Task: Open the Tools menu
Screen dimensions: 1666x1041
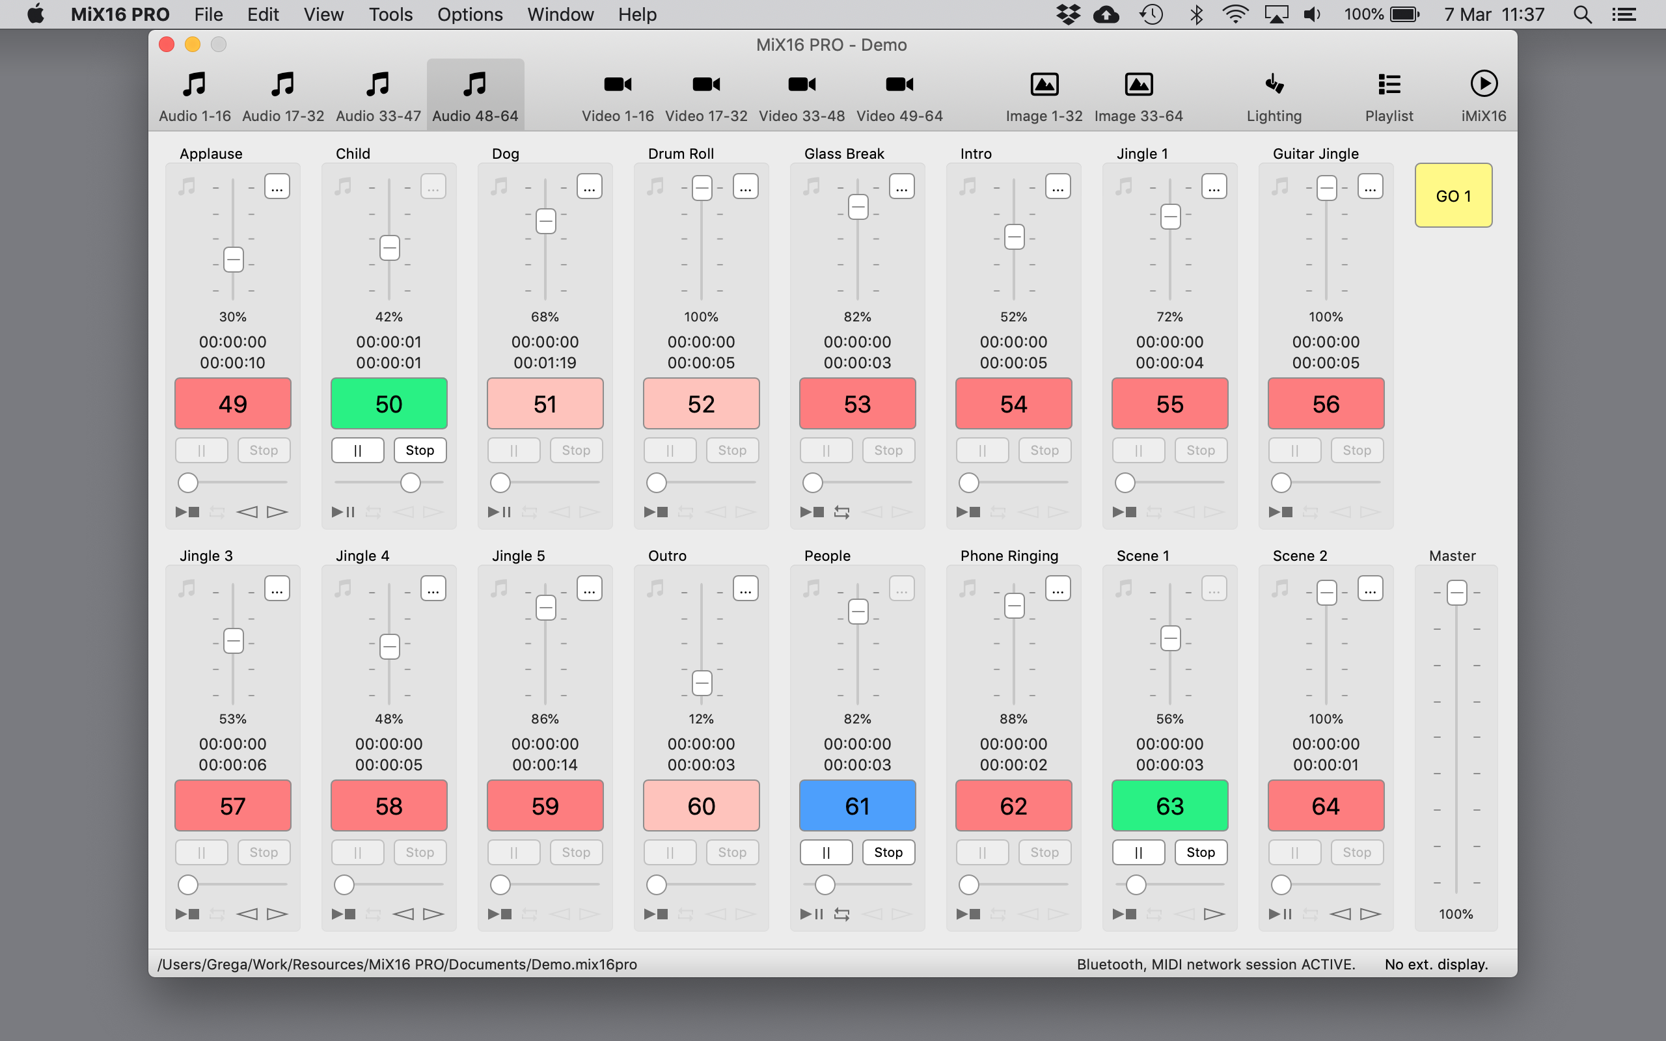Action: tap(390, 14)
